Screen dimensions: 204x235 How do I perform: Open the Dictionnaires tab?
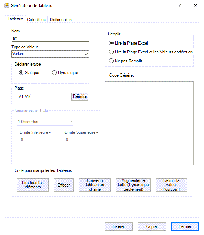[x=61, y=20]
